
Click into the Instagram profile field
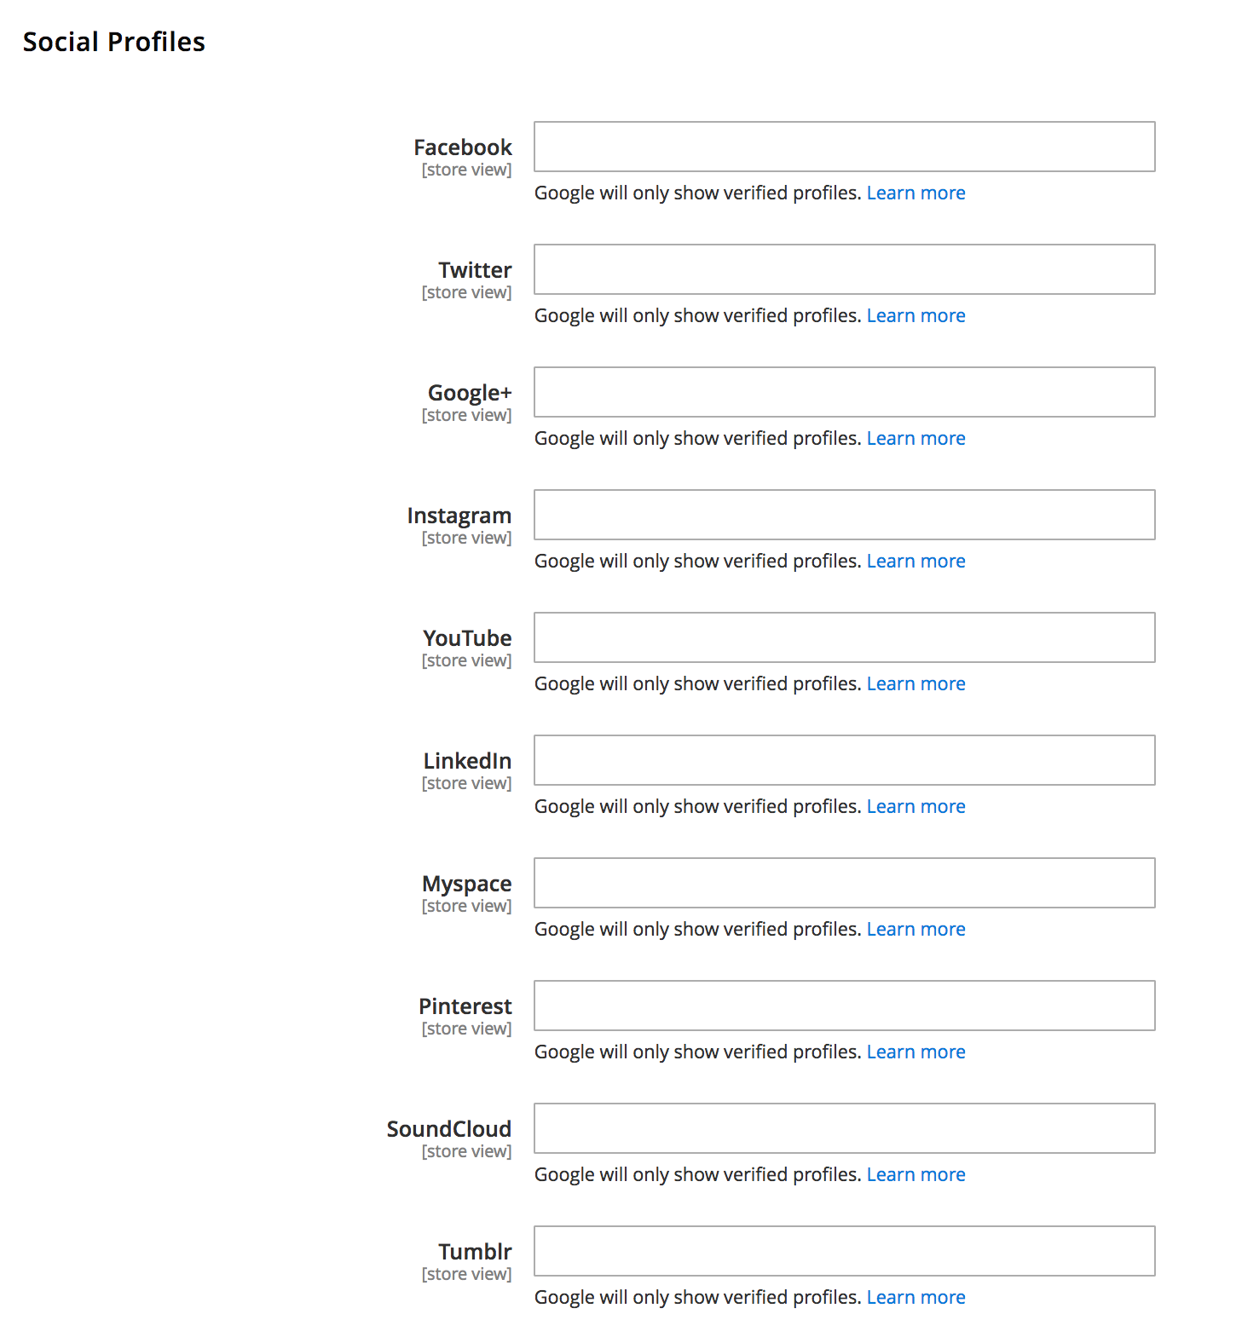845,515
